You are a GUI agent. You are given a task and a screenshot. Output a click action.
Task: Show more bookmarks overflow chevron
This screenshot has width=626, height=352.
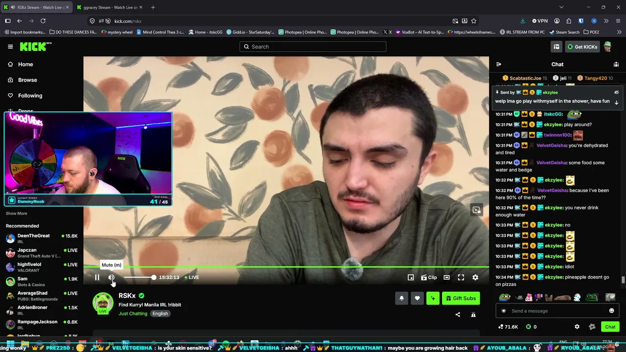[x=618, y=32]
